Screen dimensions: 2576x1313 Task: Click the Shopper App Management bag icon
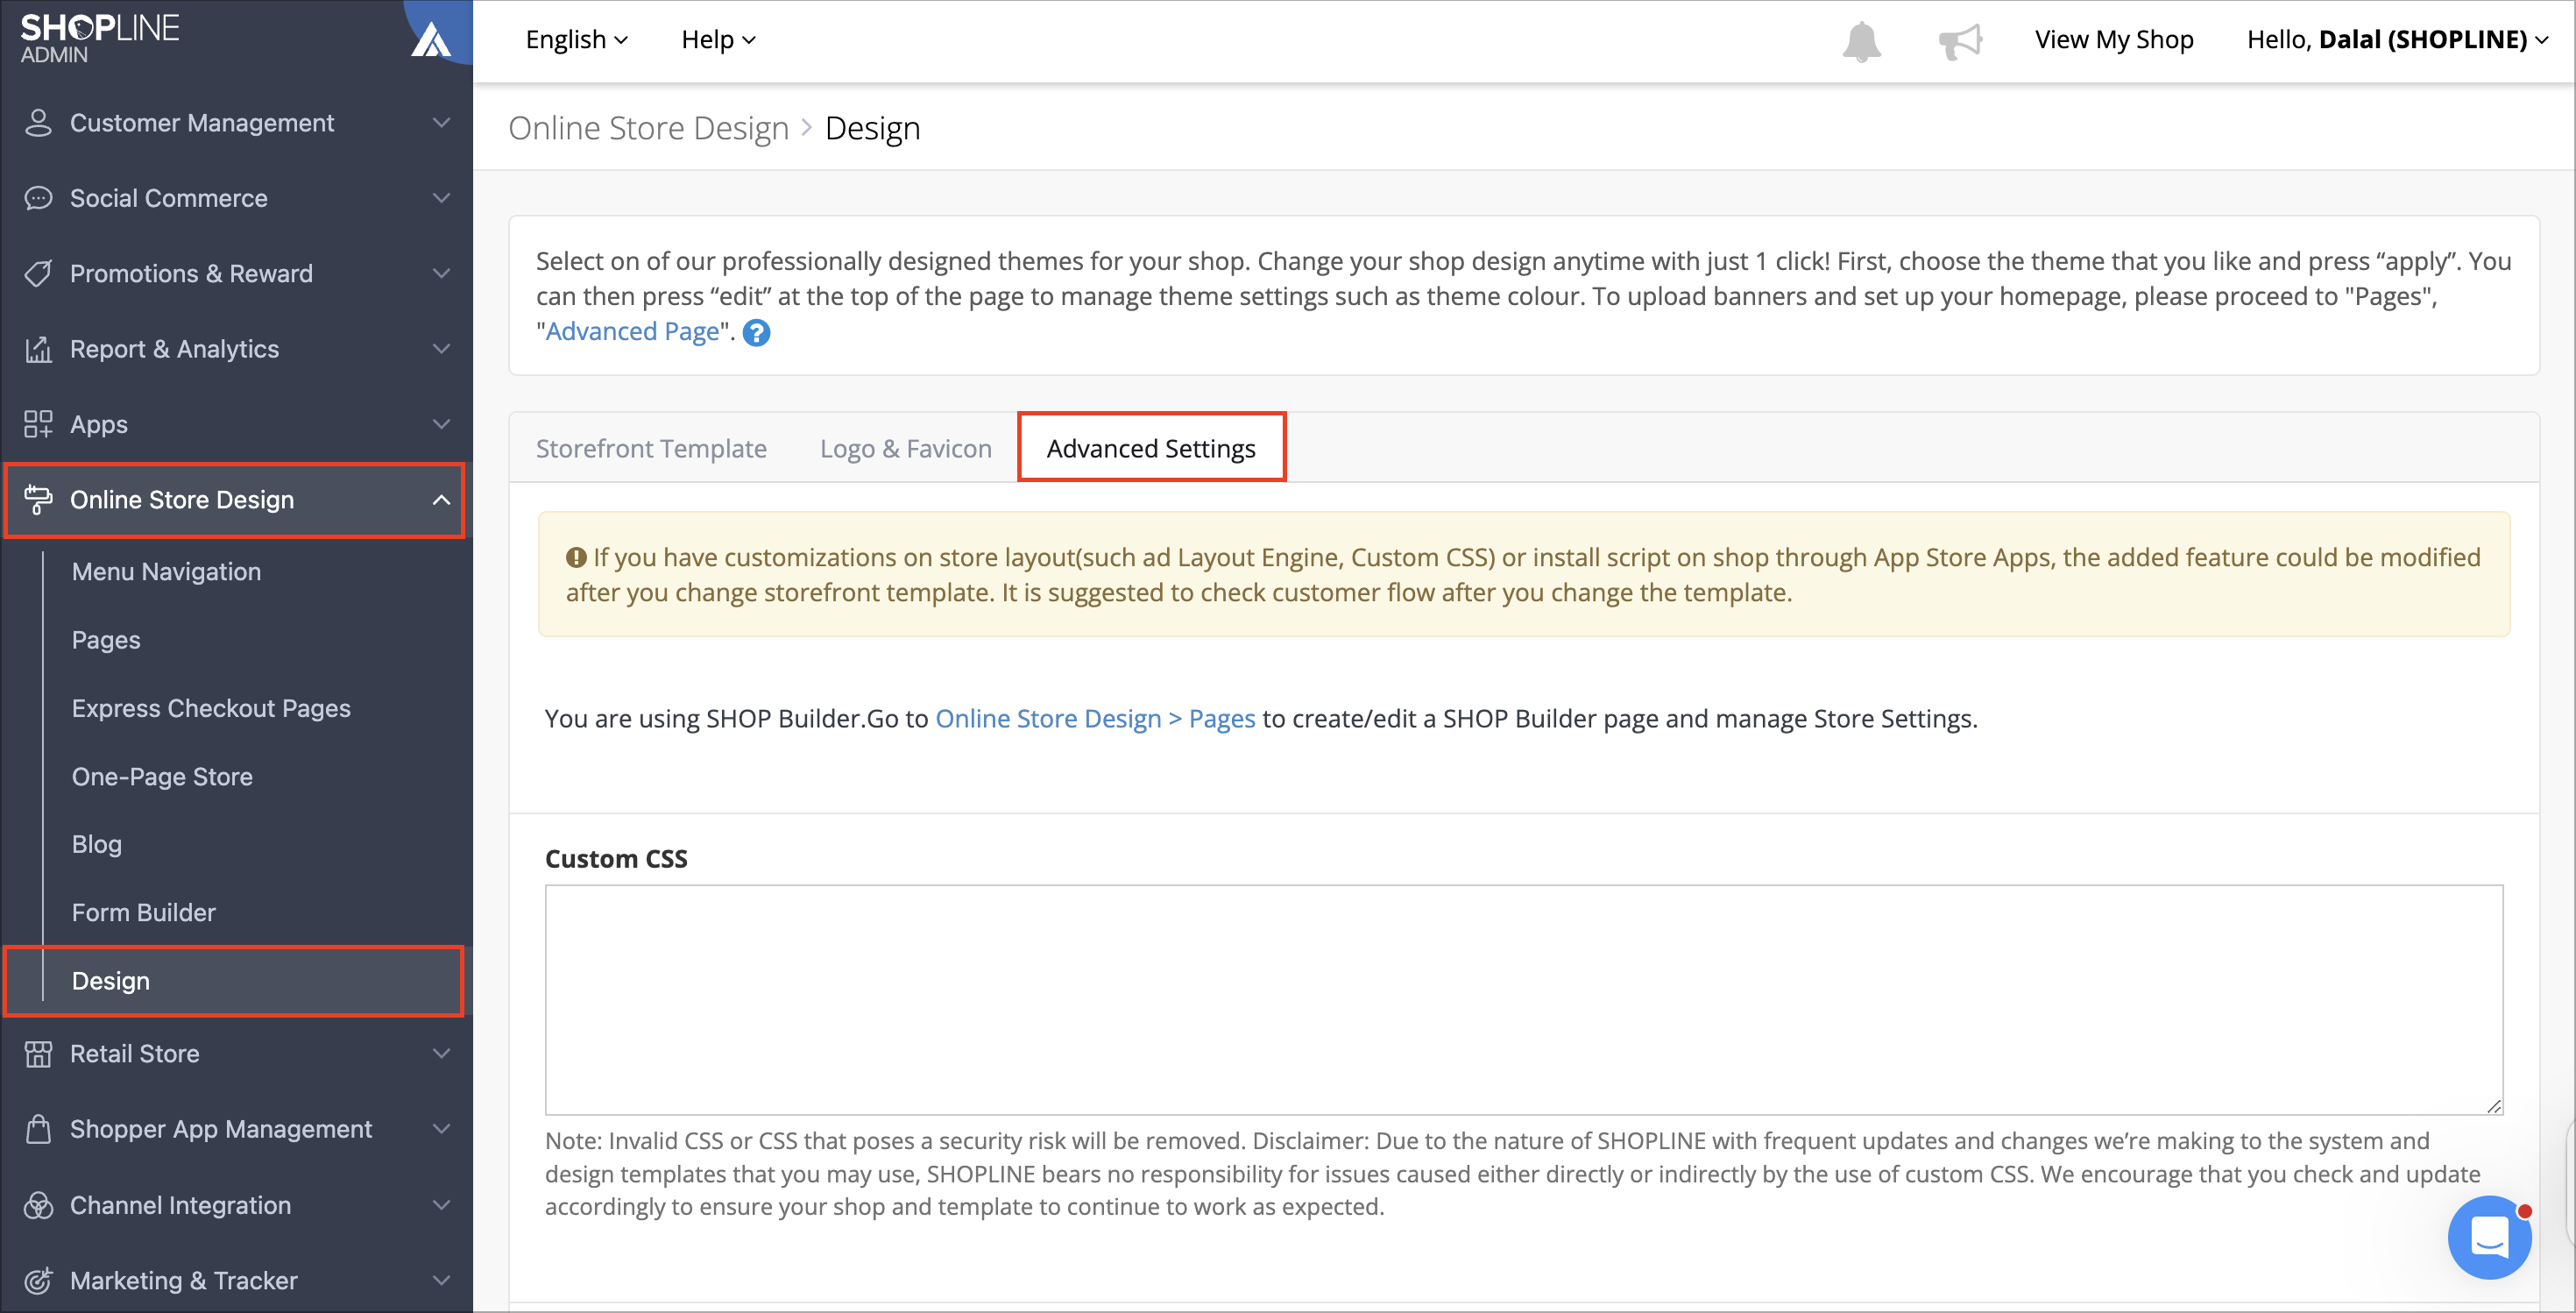click(x=38, y=1129)
